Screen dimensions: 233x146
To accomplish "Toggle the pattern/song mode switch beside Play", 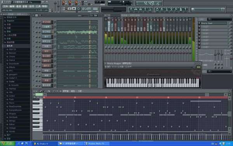I will [66, 9].
